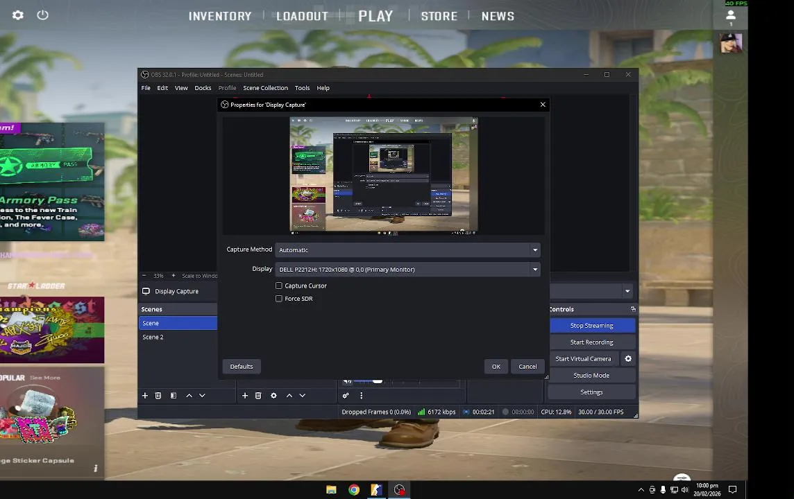Zoom out preview with minus icon

coord(144,276)
